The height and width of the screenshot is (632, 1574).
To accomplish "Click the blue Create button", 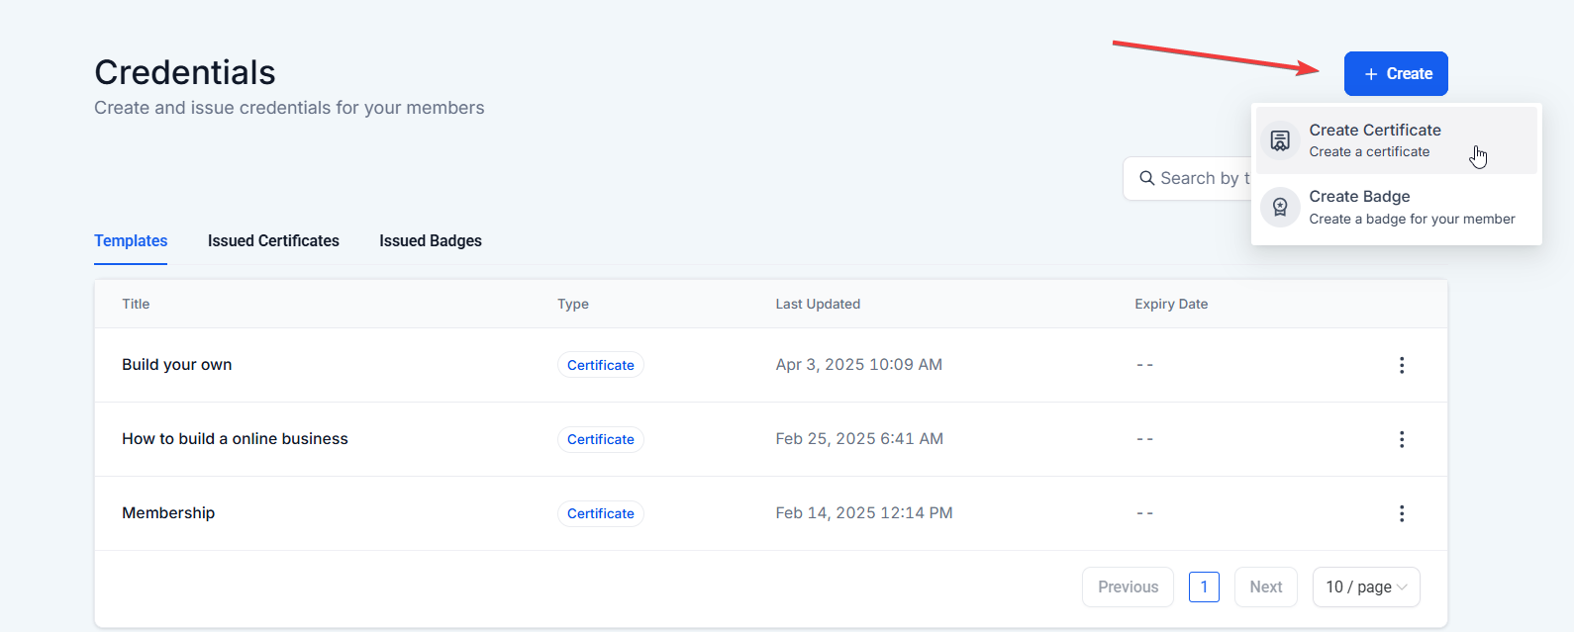I will (x=1396, y=74).
